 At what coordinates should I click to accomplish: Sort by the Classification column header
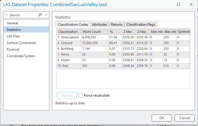point(68,32)
